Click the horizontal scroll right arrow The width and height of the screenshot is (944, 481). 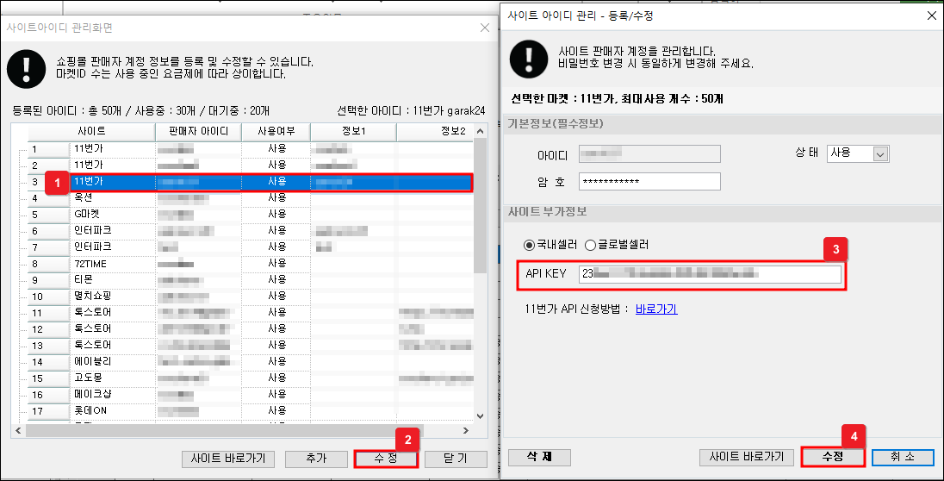coord(465,430)
